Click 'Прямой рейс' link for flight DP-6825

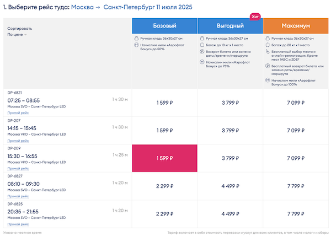point(17,224)
